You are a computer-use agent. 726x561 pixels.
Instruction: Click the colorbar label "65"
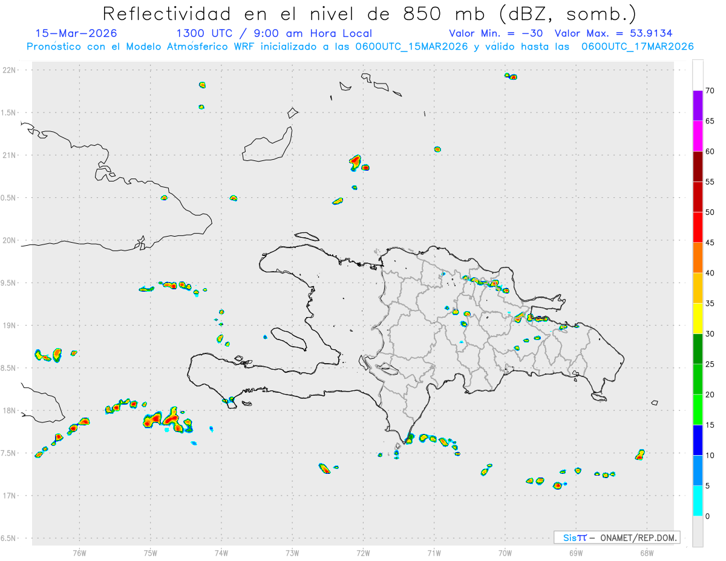tap(710, 121)
